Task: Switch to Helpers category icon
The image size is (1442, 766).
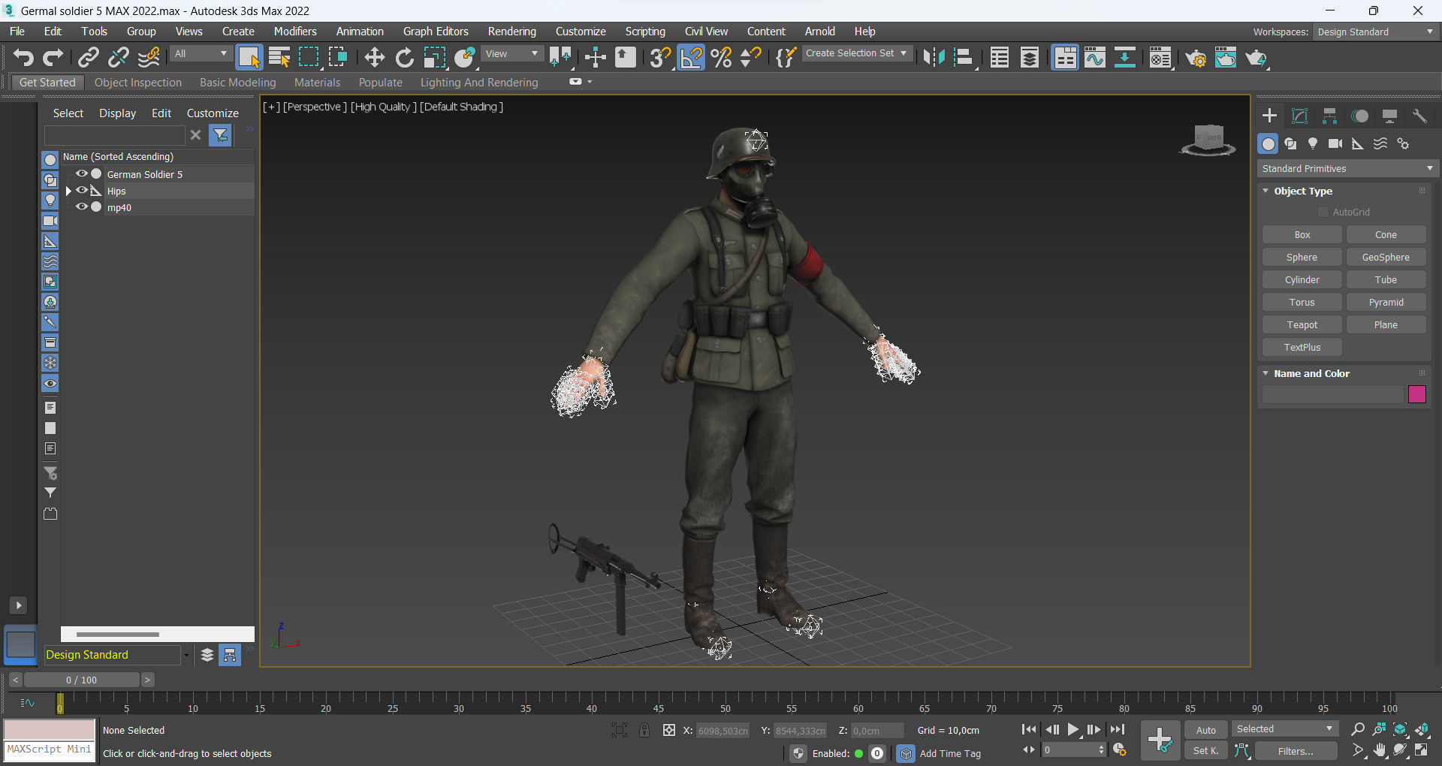Action: coord(1358,143)
